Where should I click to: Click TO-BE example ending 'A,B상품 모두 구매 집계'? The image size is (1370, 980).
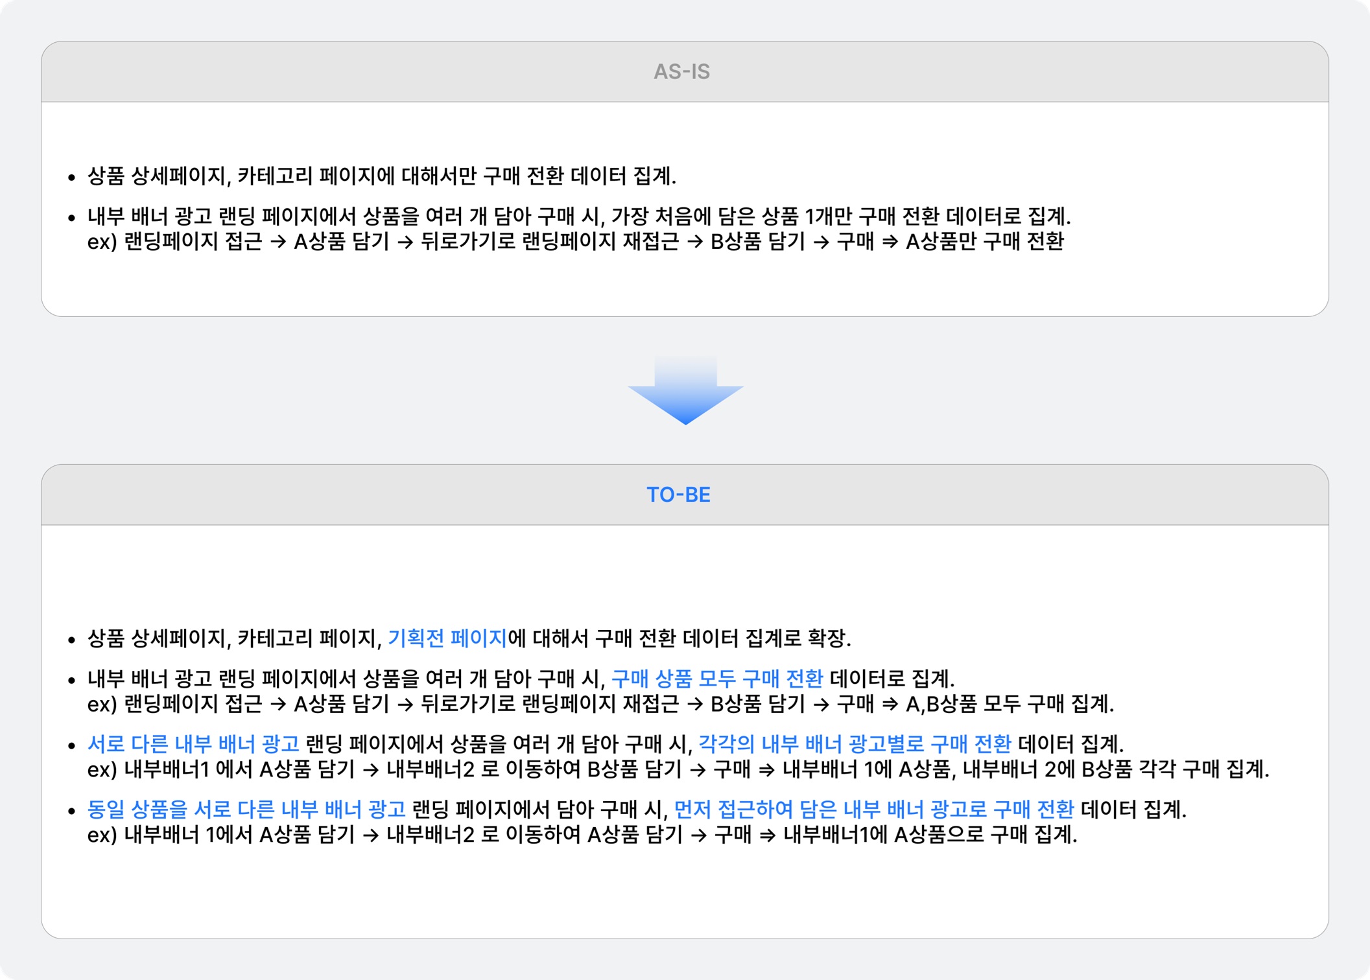point(600,705)
